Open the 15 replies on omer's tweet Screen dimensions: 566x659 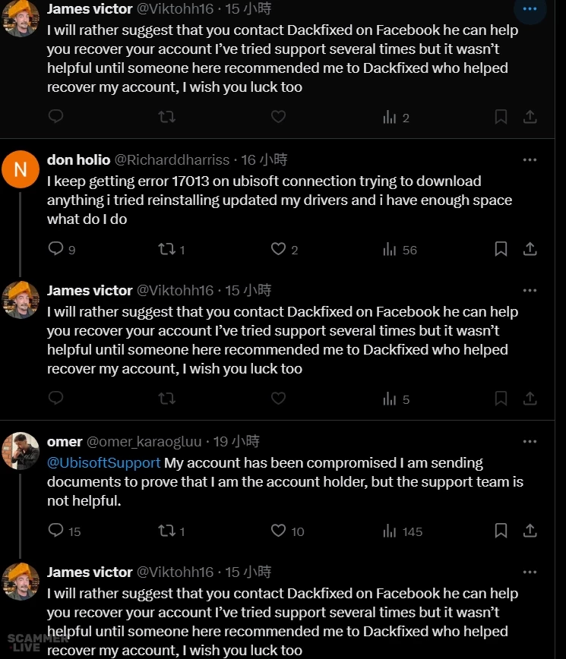point(56,531)
